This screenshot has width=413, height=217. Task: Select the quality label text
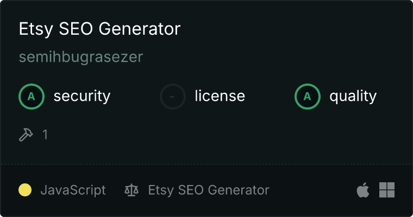353,97
